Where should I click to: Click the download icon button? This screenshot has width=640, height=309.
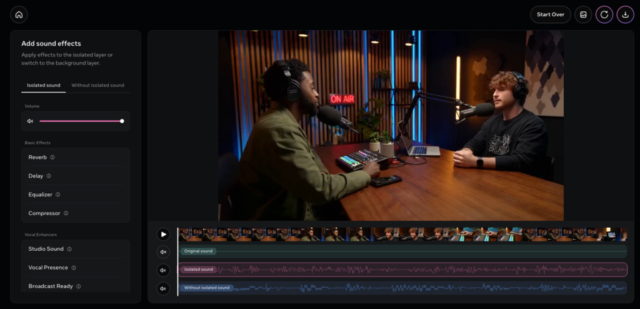coord(625,14)
